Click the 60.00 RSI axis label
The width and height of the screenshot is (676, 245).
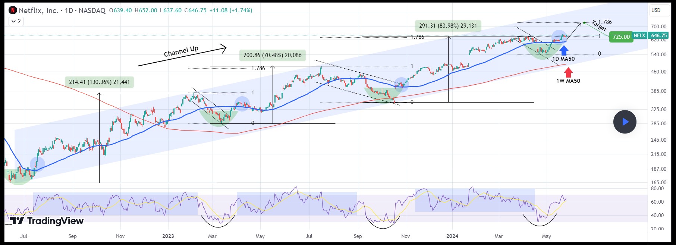pyautogui.click(x=657, y=202)
